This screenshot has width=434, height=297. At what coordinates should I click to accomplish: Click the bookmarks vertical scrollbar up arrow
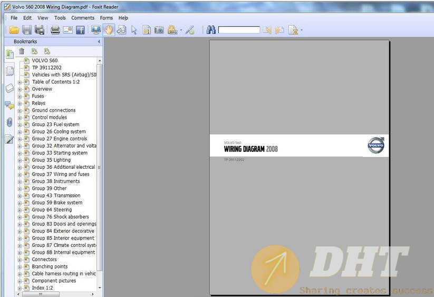tap(100, 61)
